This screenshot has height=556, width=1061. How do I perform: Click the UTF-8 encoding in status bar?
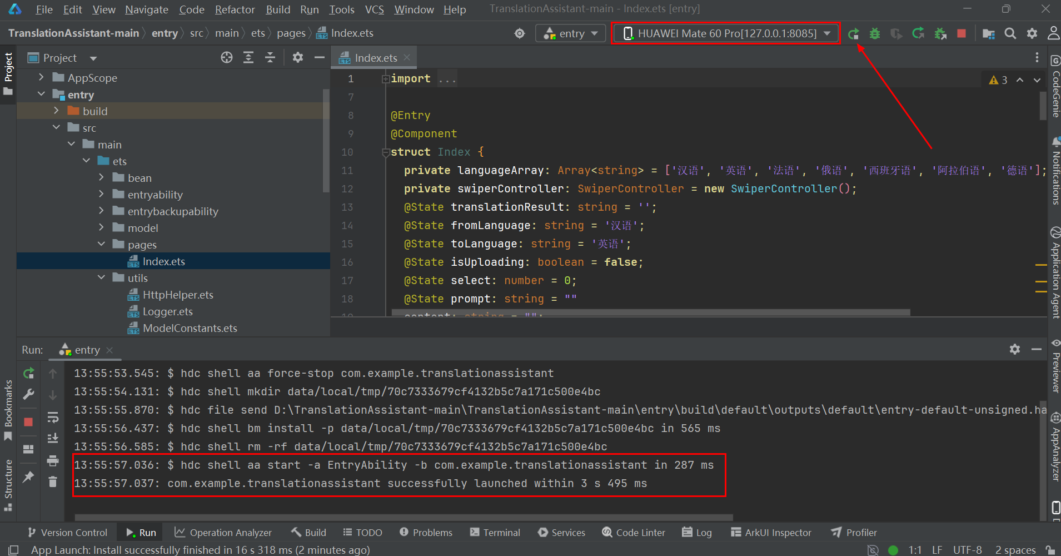click(x=967, y=550)
